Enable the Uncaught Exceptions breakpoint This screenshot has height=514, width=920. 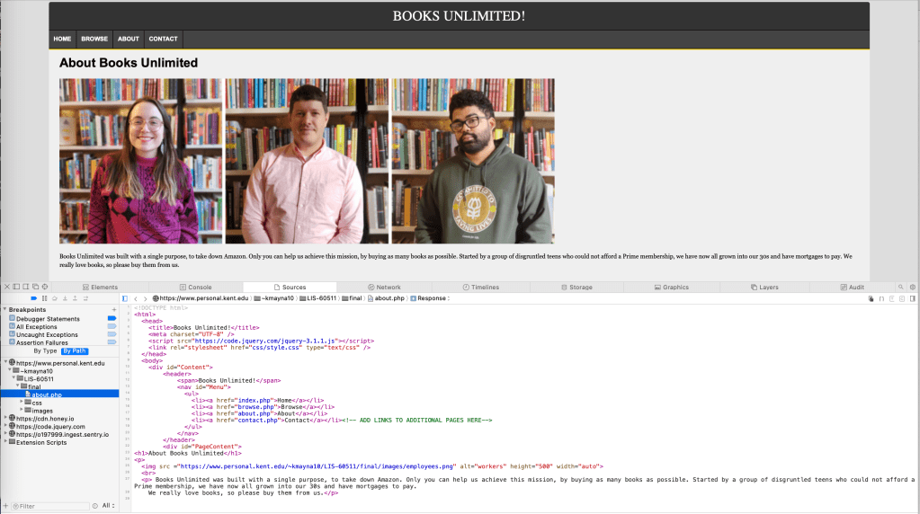[x=112, y=335]
